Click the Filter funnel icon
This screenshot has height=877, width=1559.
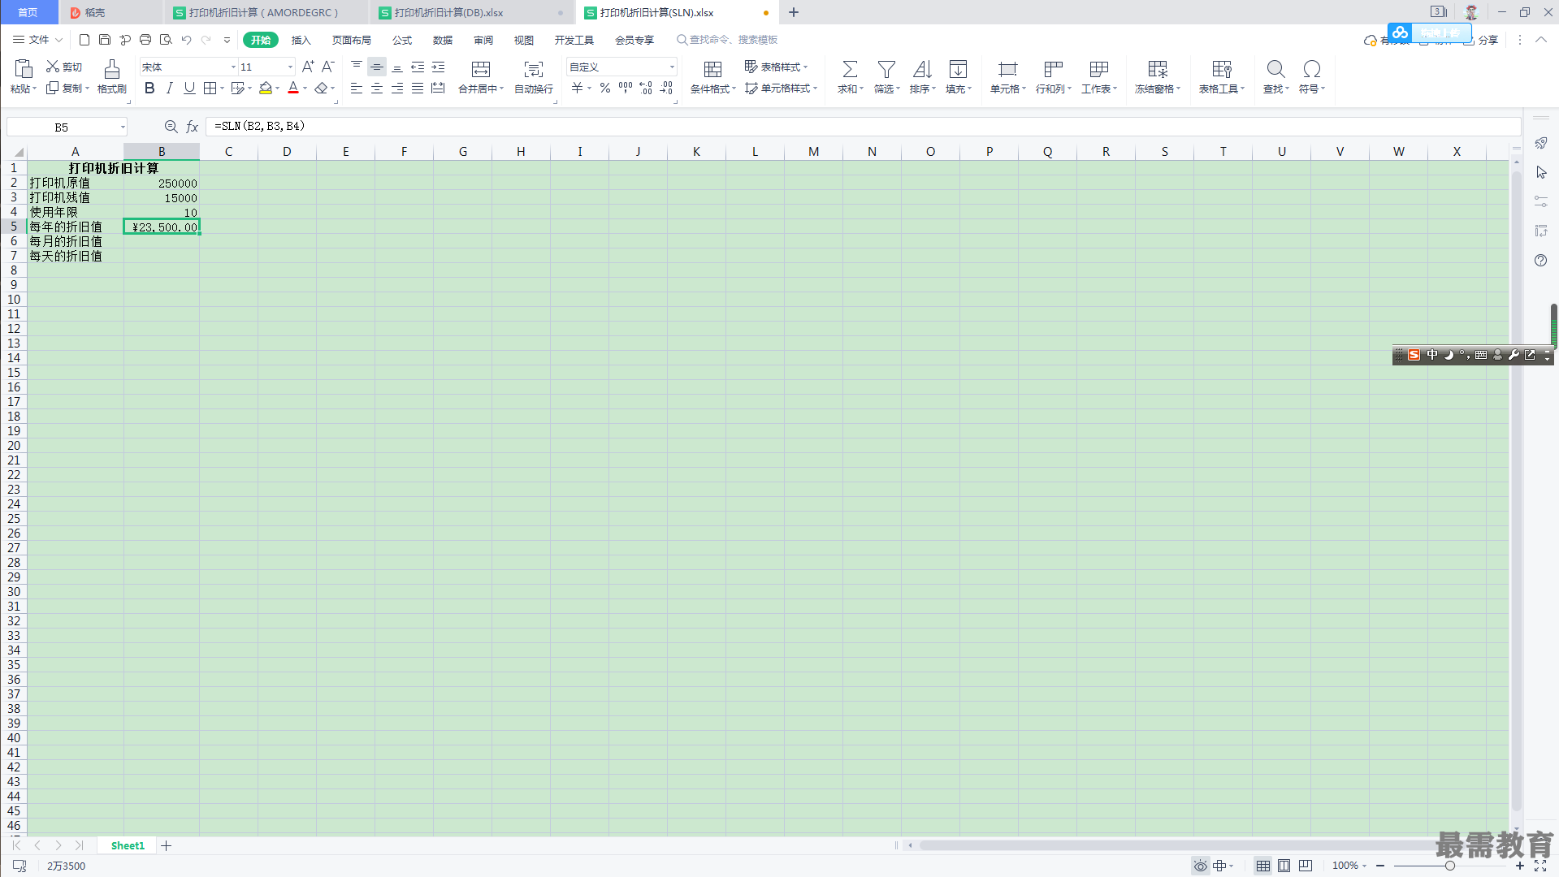[886, 69]
